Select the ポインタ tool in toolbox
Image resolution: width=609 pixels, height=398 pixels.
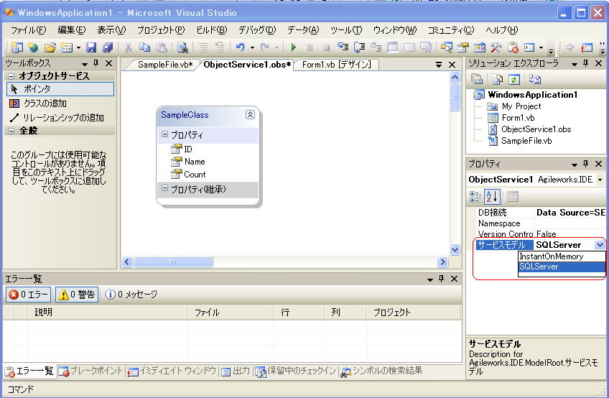click(60, 89)
